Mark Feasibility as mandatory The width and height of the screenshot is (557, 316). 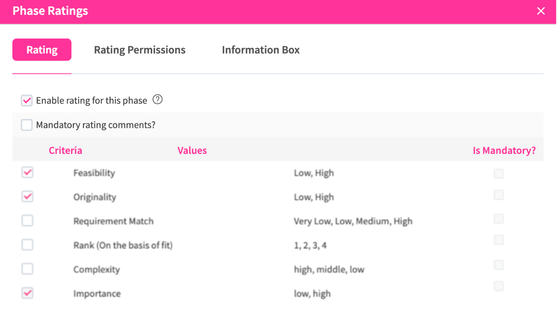click(x=499, y=174)
